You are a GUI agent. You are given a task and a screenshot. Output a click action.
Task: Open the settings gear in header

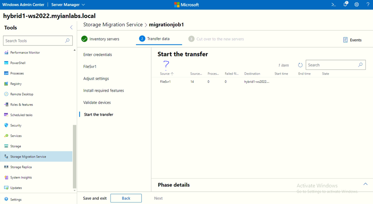tap(356, 4)
